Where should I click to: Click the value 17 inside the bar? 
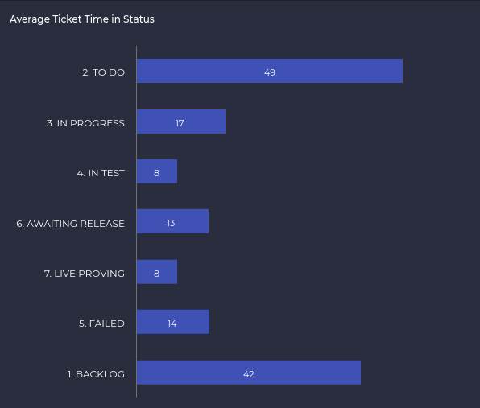180,123
